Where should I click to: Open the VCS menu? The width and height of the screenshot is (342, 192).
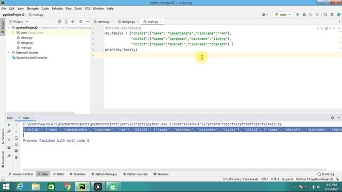click(87, 9)
